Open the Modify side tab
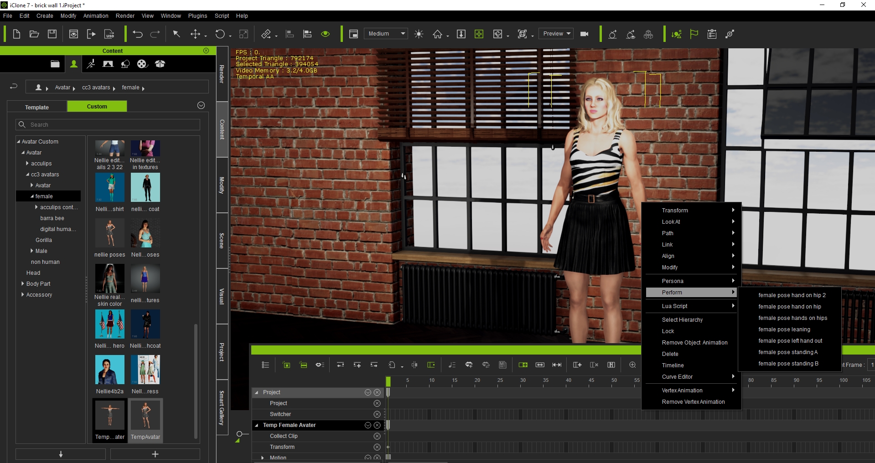The width and height of the screenshot is (875, 463). tap(222, 185)
